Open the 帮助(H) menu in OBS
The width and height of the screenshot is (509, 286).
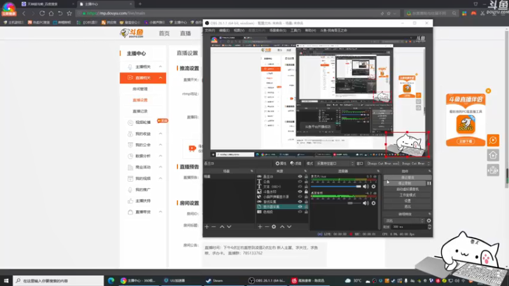pos(310,30)
